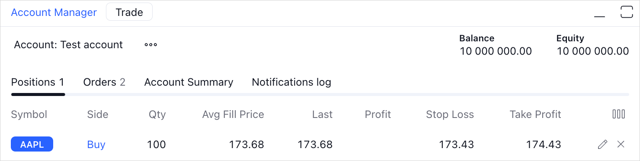This screenshot has height=161, width=640.
Task: Click the Account Manager title link
Action: (x=54, y=12)
